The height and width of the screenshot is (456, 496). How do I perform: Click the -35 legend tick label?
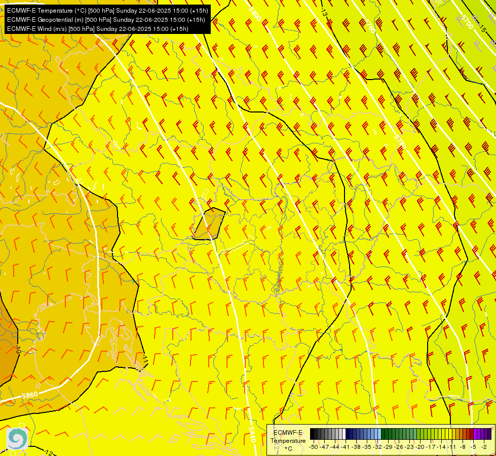(367, 447)
